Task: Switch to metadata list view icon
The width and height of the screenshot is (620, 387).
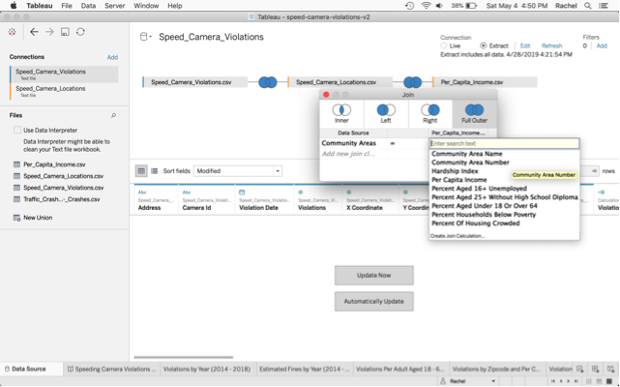Action: [x=154, y=171]
